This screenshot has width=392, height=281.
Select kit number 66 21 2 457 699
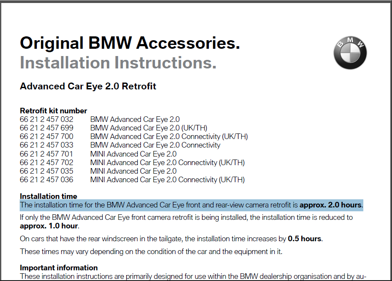[x=47, y=128]
